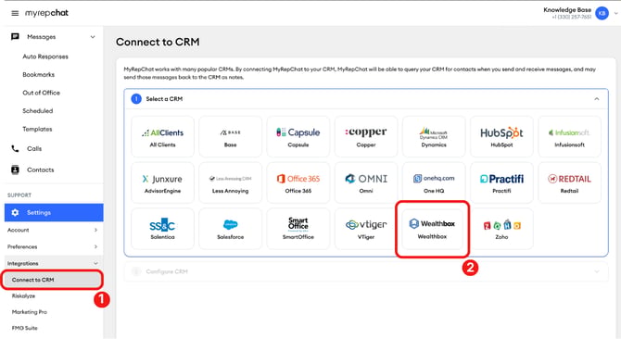The width and height of the screenshot is (621, 339).
Task: Choose the Redtail CRM tile
Action: coord(569,182)
